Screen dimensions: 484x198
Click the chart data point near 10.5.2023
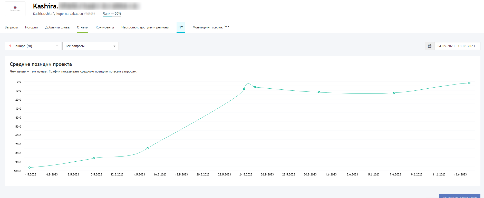pos(94,158)
